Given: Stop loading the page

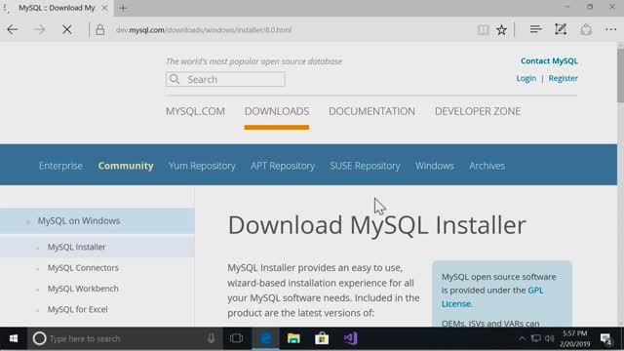Looking at the screenshot, I should (67, 30).
